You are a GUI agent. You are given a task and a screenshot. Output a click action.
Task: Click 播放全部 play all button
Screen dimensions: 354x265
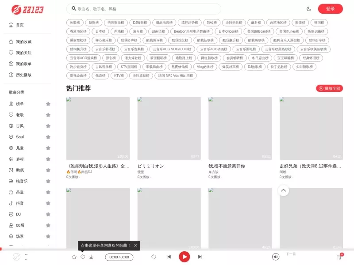[329, 88]
